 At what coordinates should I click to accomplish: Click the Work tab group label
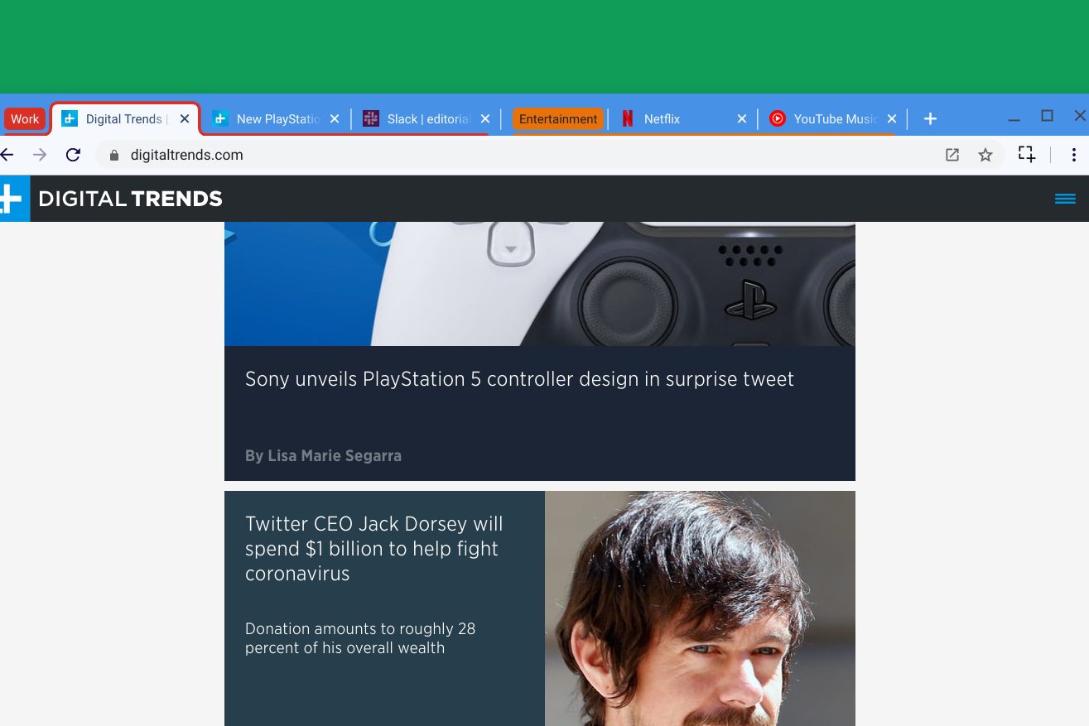[x=25, y=119]
